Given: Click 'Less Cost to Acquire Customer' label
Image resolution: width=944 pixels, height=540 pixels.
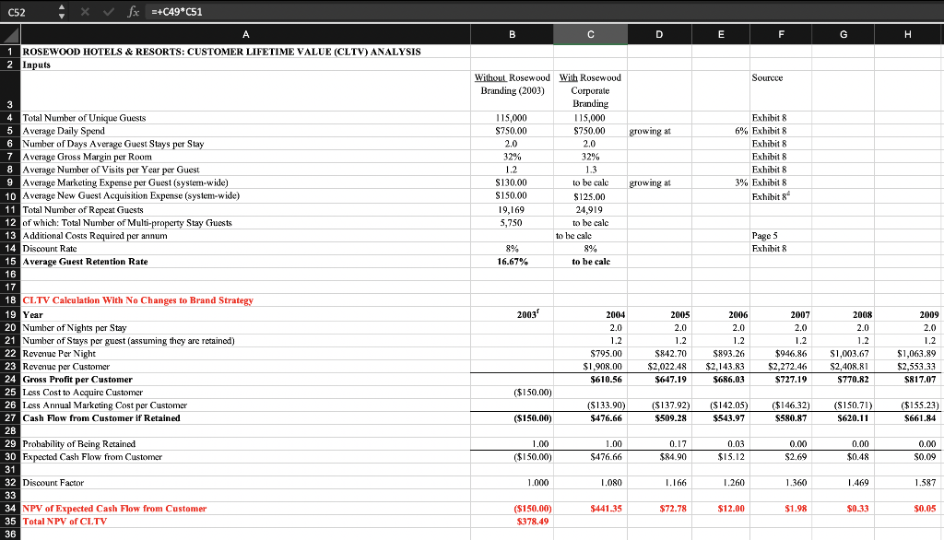Looking at the screenshot, I should click(82, 393).
